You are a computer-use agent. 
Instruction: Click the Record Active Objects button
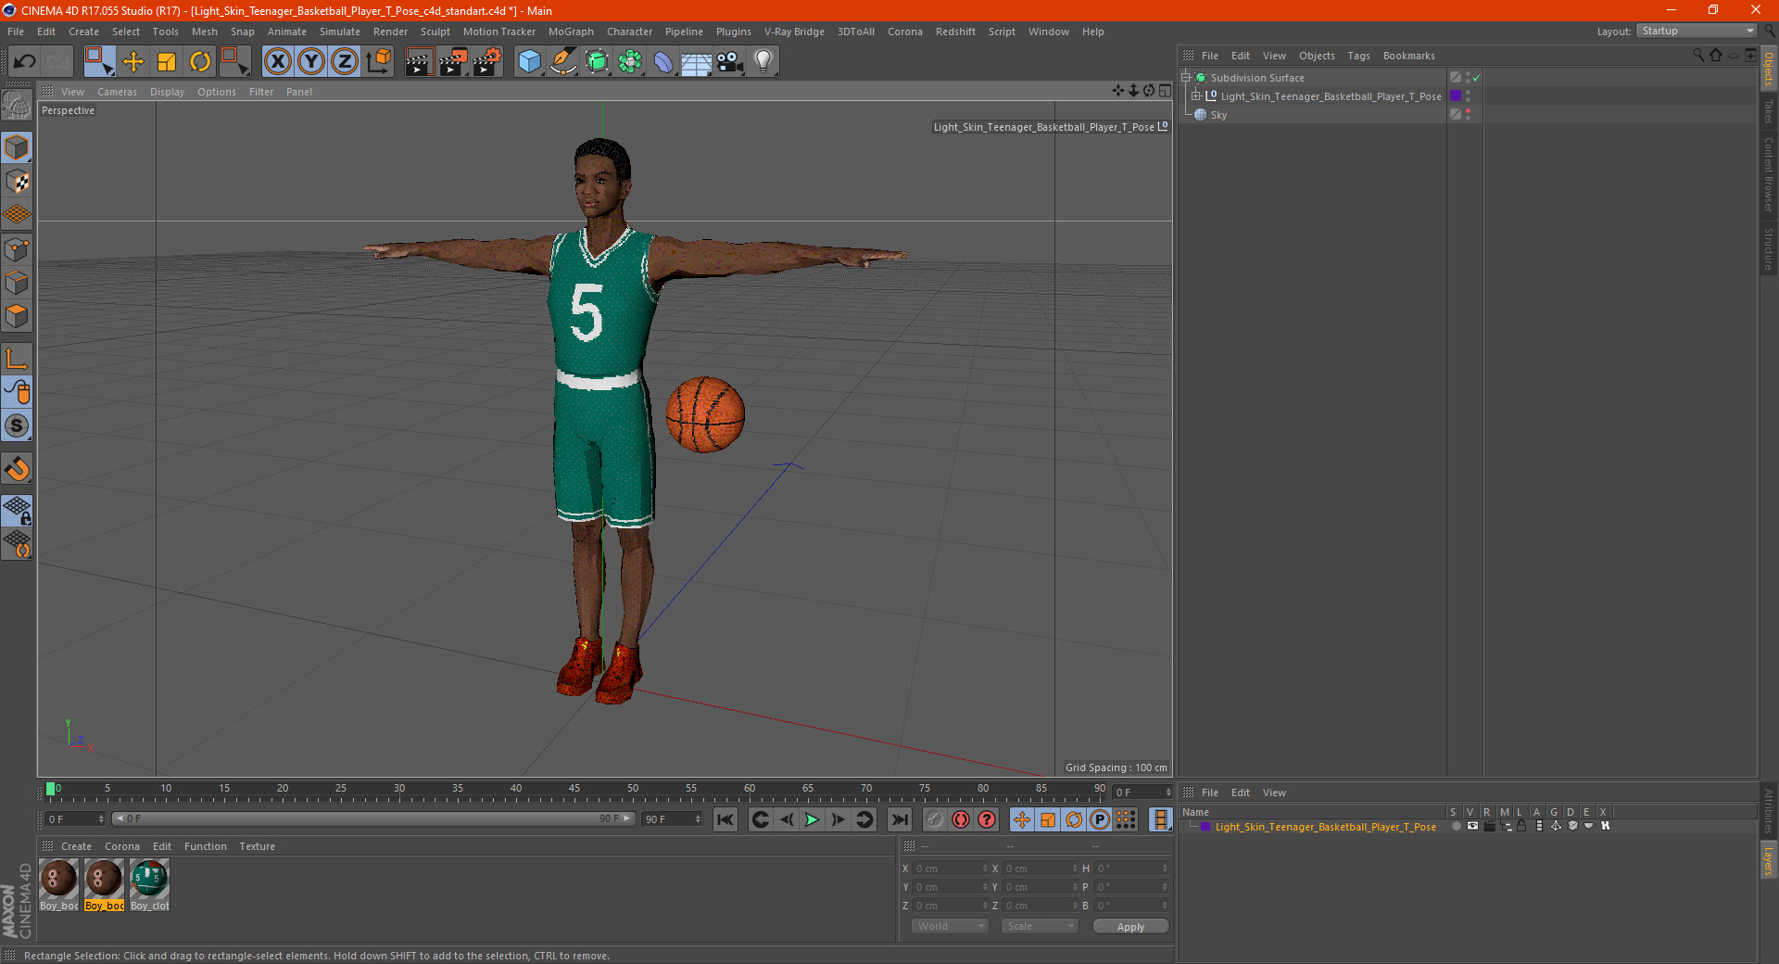935,819
